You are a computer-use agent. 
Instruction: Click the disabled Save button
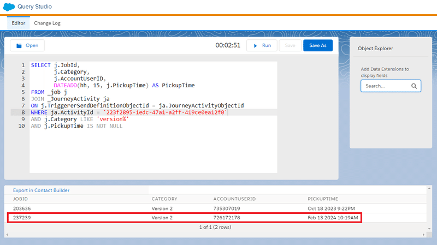[290, 45]
